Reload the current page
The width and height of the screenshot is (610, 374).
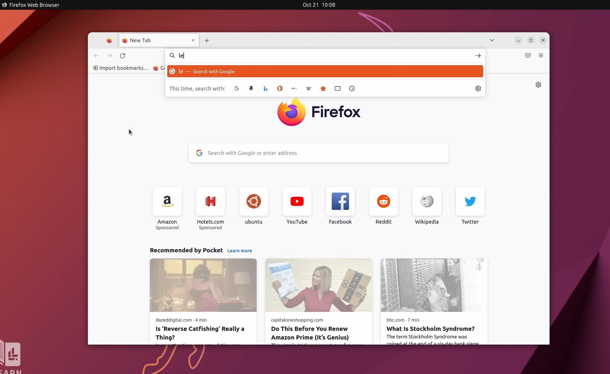coord(123,56)
